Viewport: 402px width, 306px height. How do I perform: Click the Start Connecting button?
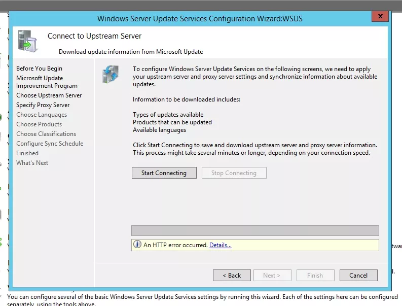coord(164,173)
